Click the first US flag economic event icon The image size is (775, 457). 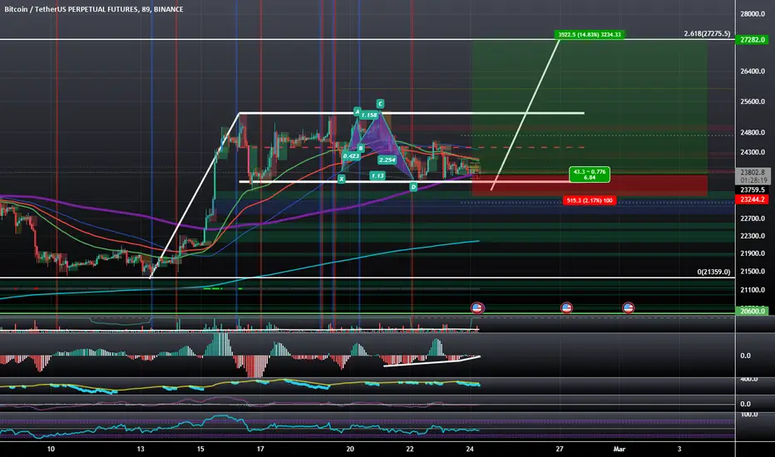click(477, 308)
